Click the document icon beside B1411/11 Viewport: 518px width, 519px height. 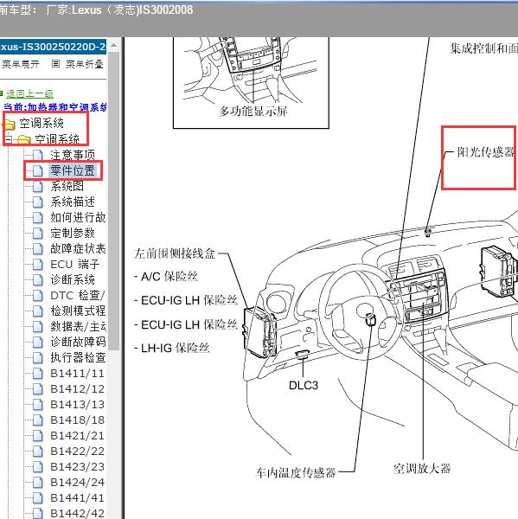(38, 373)
